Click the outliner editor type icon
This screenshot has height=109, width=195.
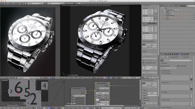(162, 6)
